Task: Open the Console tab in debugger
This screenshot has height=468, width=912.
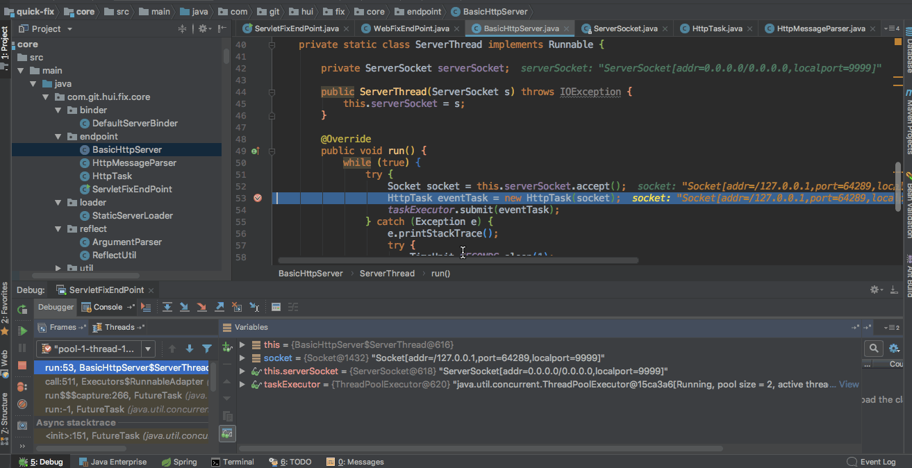Action: (x=107, y=307)
